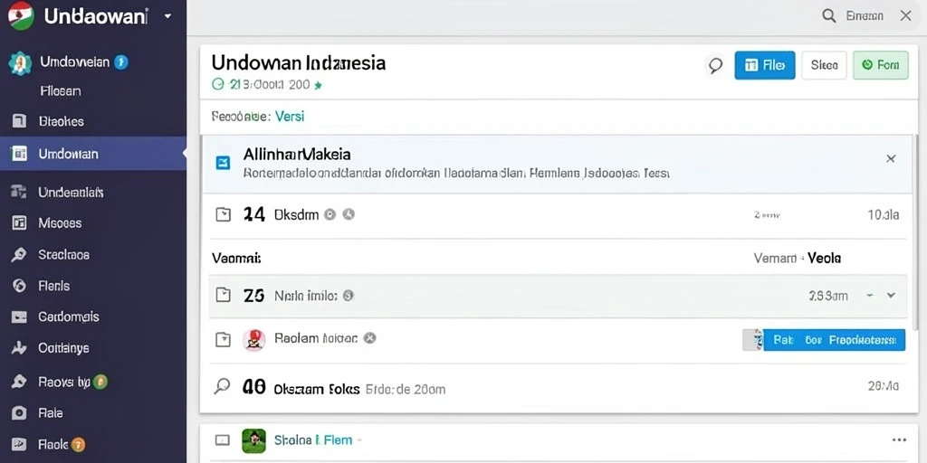927x463 pixels.
Task: Click the Steclraos sidebar icon
Action: (19, 254)
